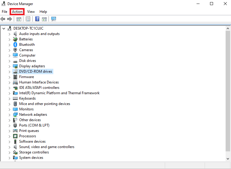Select Intel(R) Dynamic Platform and Thermal Framework
This screenshot has width=231, height=169.
59,93
